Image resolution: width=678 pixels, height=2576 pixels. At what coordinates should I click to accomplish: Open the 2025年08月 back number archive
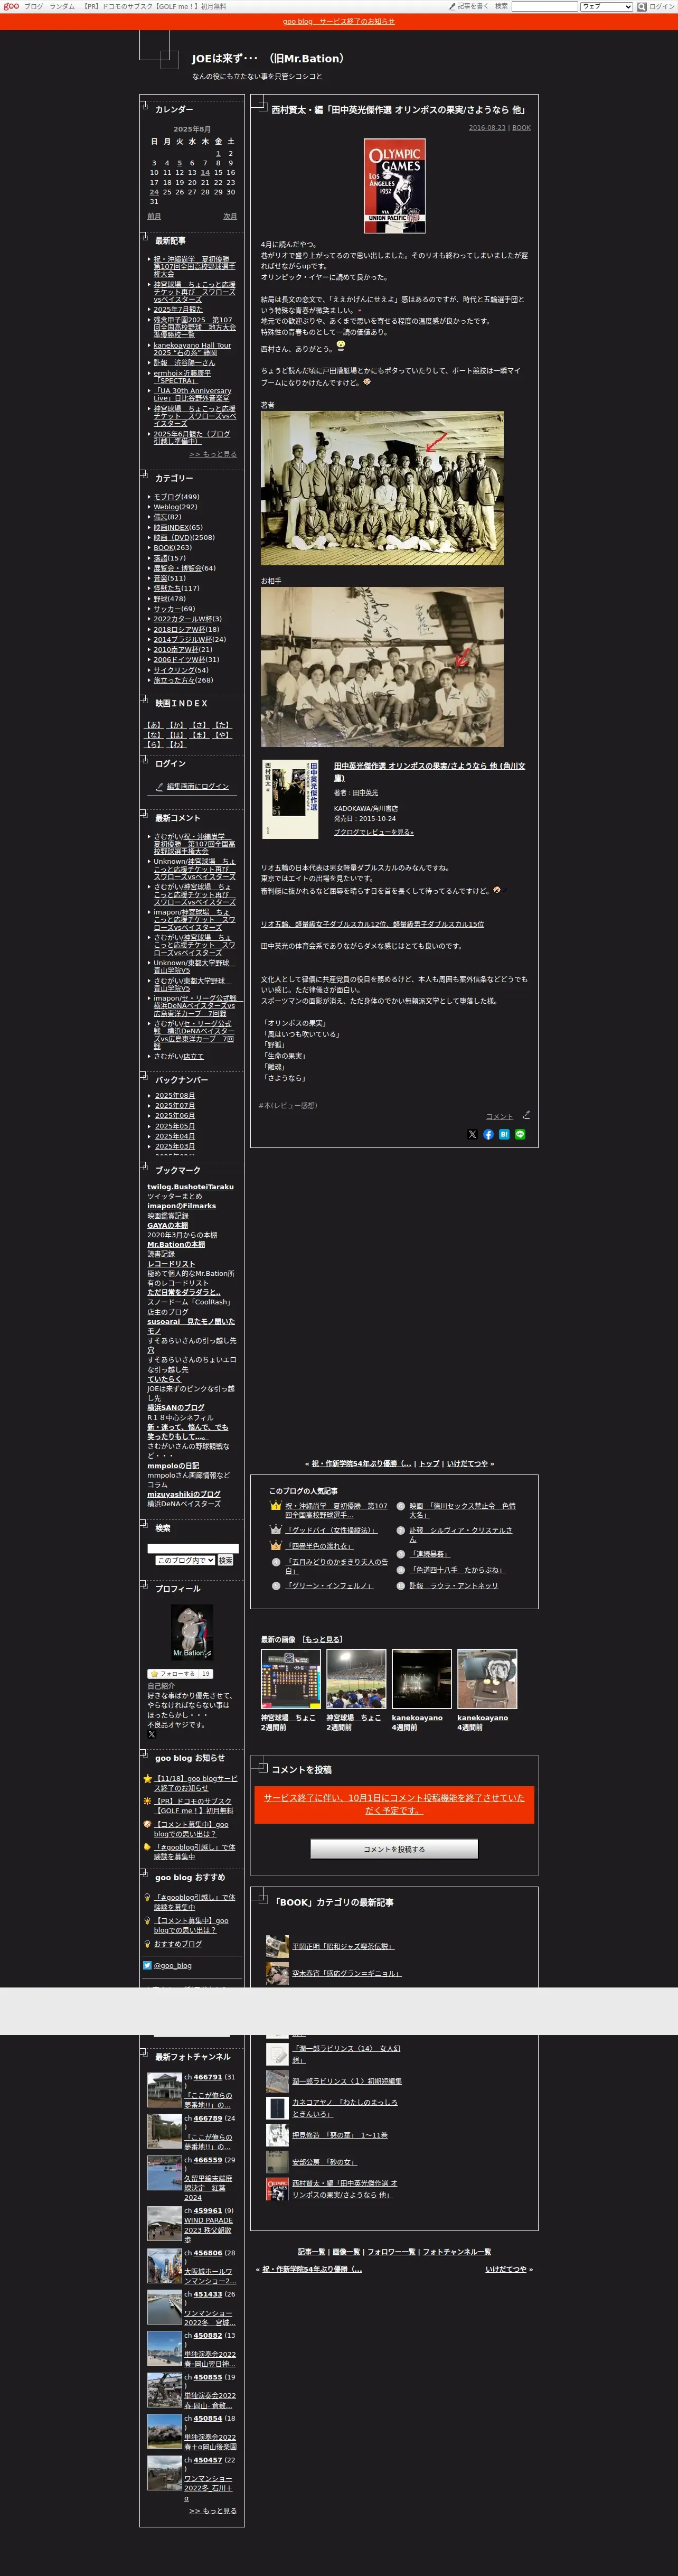pos(175,1096)
